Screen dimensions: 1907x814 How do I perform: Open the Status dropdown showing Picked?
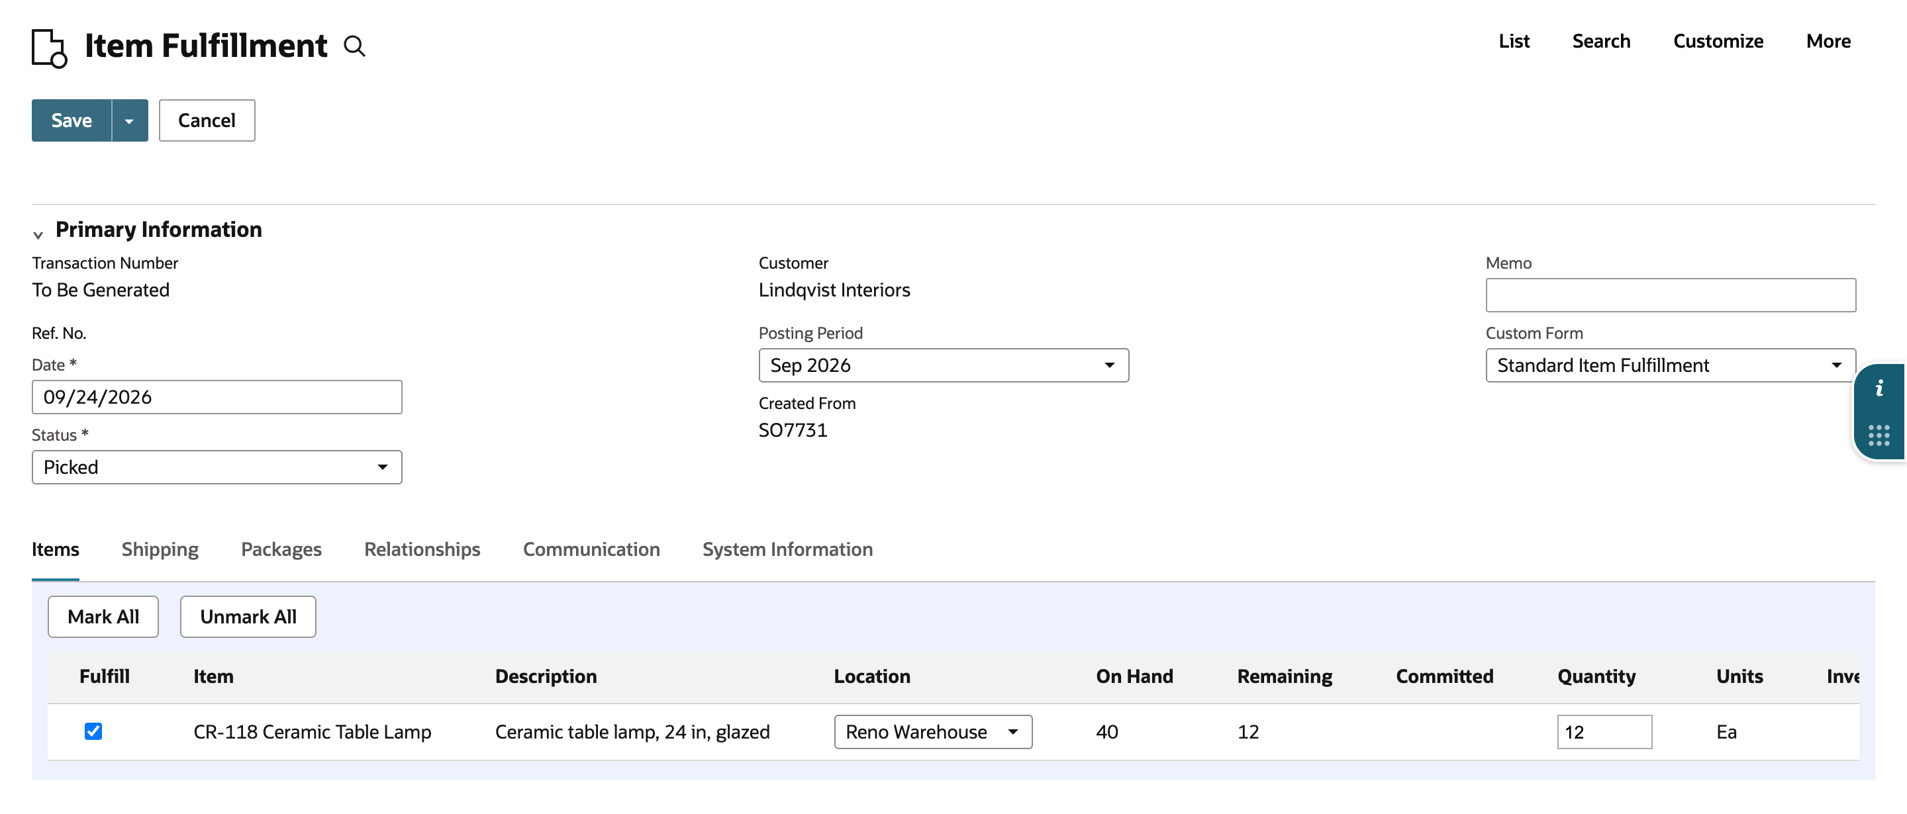tap(217, 467)
